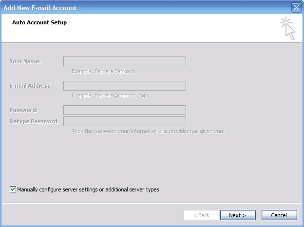The width and height of the screenshot is (304, 227).
Task: Click the barbara@contoso.com example text
Action: [110, 95]
